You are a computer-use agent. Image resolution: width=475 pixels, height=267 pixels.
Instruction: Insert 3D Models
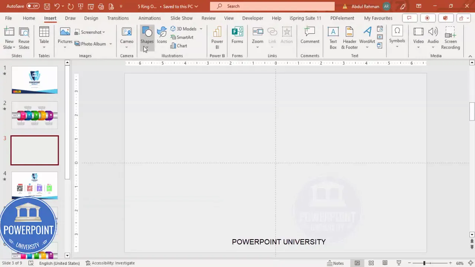click(184, 29)
